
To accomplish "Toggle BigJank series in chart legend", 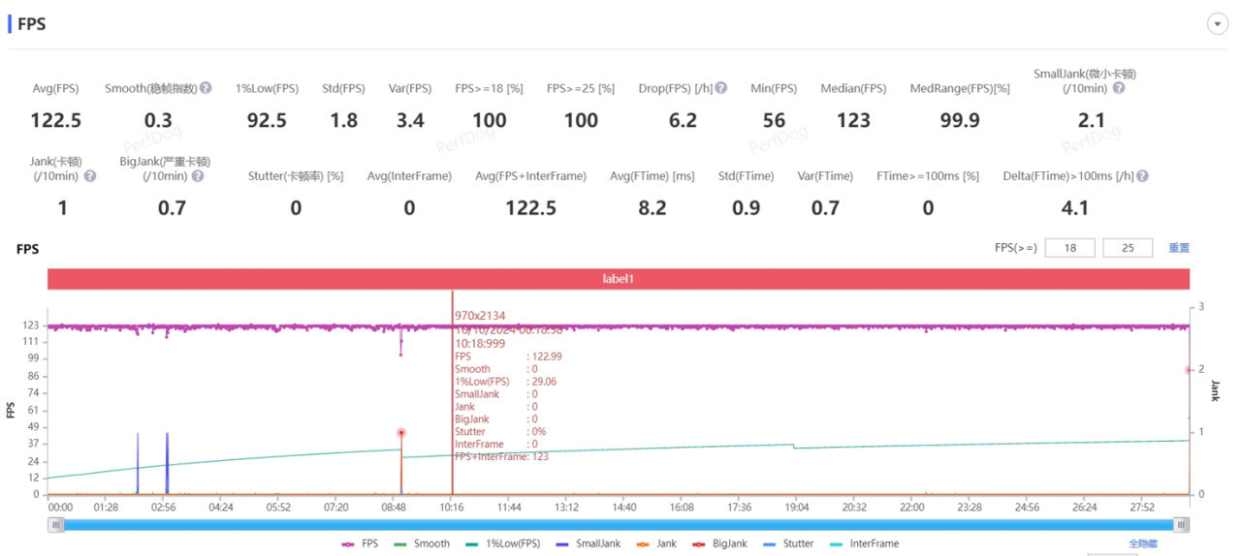I will click(719, 543).
